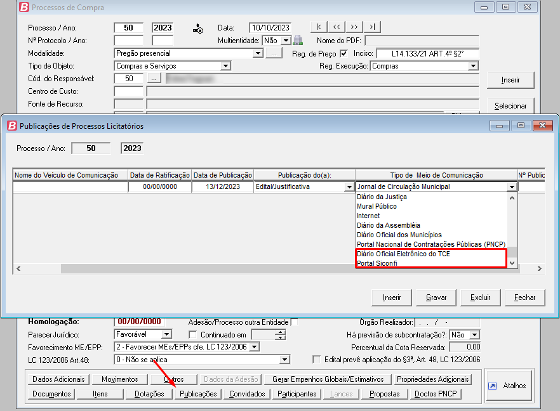The image size is (560, 411).
Task: Open the Modalidade dropdown
Action: point(258,53)
